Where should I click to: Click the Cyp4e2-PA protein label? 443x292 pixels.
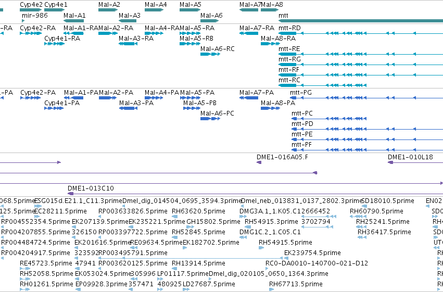tap(38, 92)
